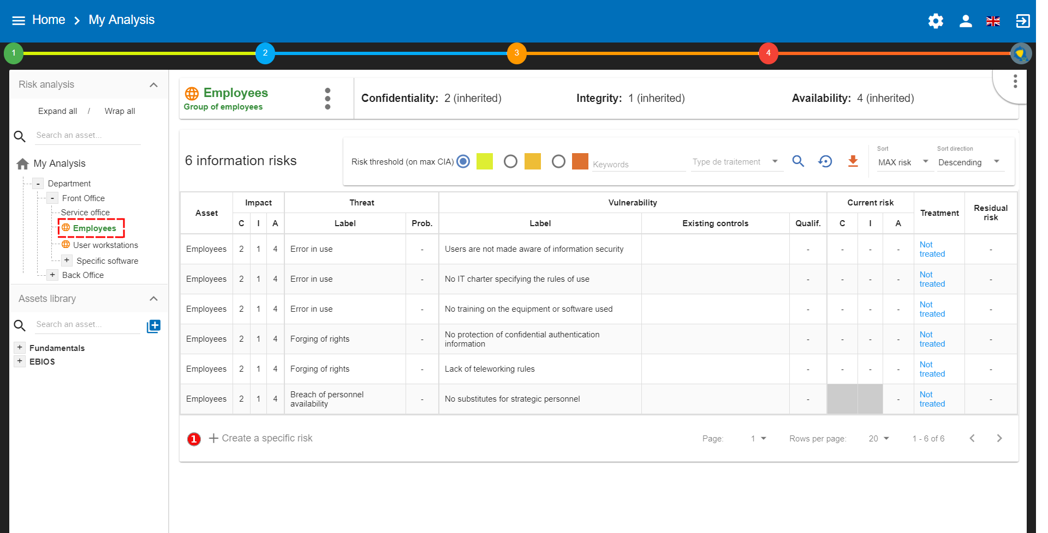This screenshot has height=533, width=1048.
Task: Select the orange risk threshold radio
Action: (x=558, y=162)
